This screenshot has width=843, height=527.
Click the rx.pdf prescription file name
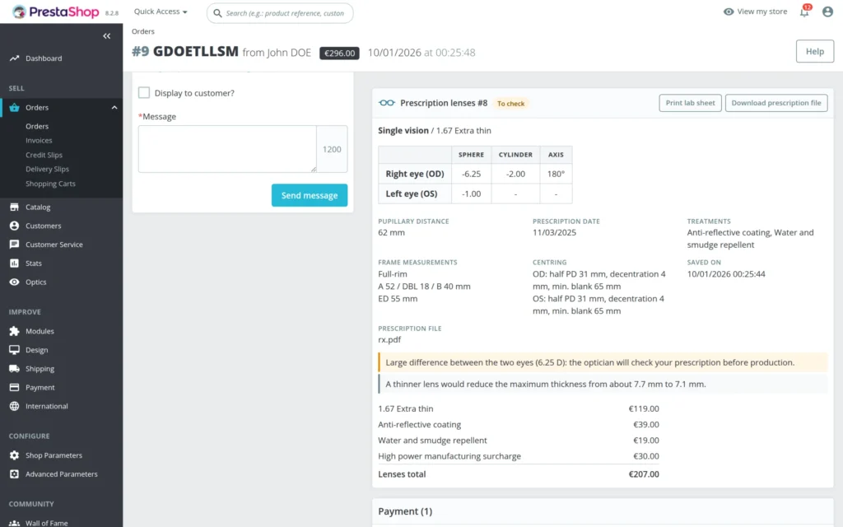(389, 340)
